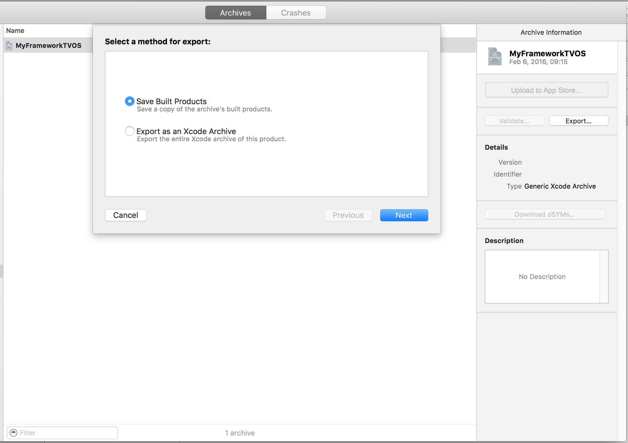Click the Generic Xcode Archive type value

[x=560, y=186]
